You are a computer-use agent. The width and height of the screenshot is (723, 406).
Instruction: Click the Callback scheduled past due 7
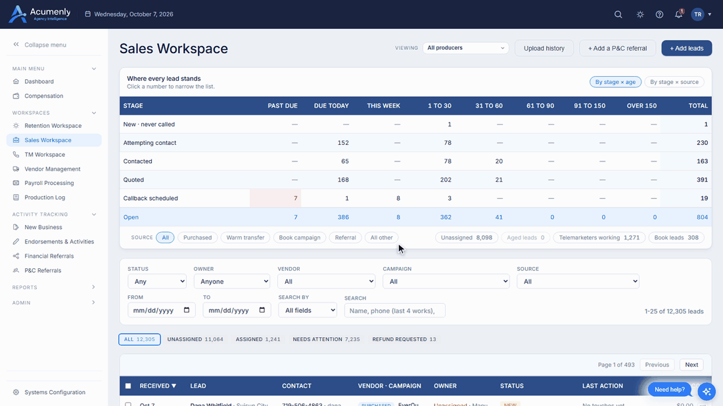(275, 198)
